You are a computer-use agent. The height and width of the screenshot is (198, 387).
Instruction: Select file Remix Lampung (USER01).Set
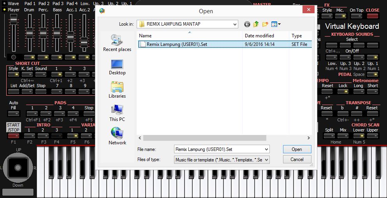pos(225,44)
